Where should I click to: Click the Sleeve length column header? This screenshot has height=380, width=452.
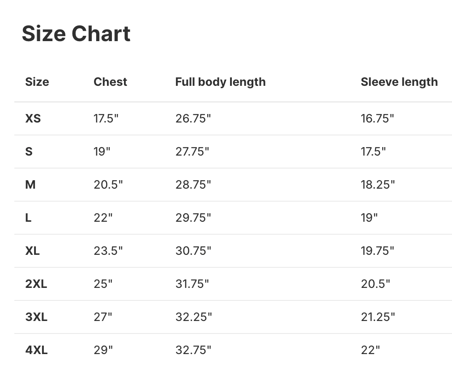click(399, 82)
